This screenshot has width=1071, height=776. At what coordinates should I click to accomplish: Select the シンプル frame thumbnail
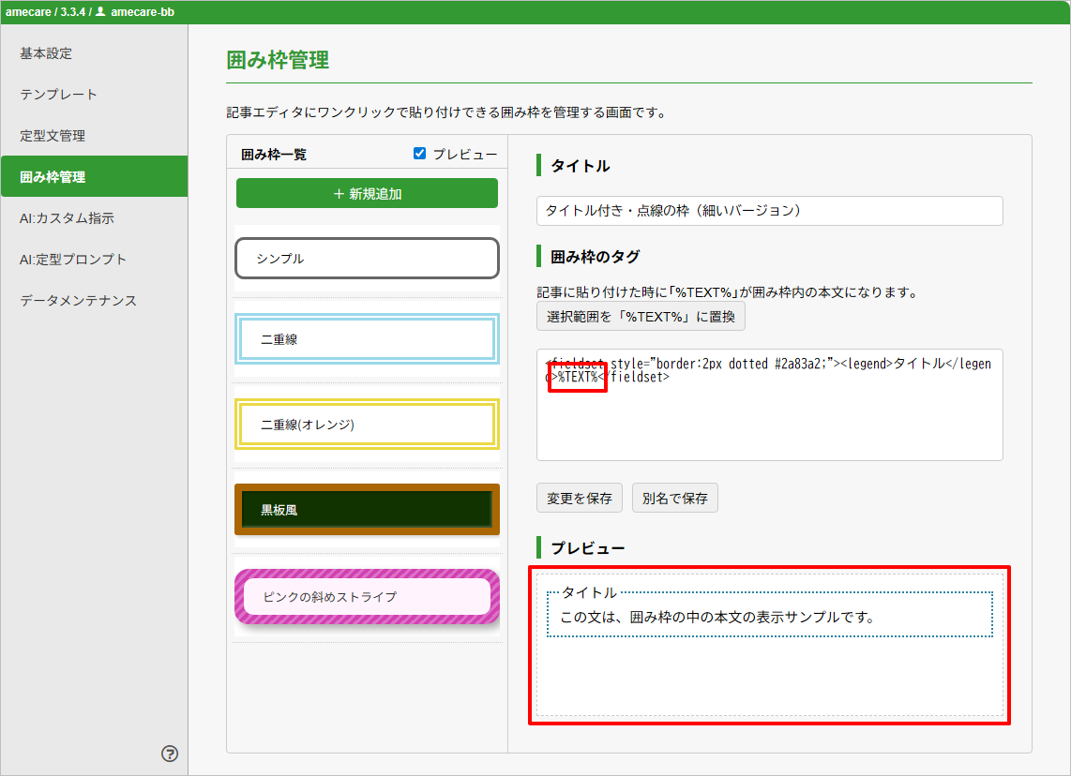(x=367, y=259)
